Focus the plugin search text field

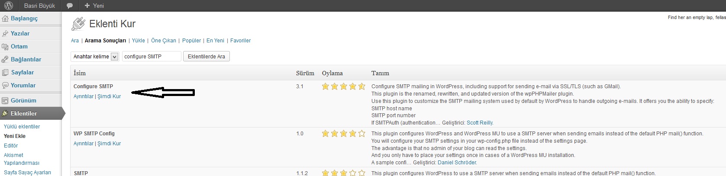click(x=152, y=57)
